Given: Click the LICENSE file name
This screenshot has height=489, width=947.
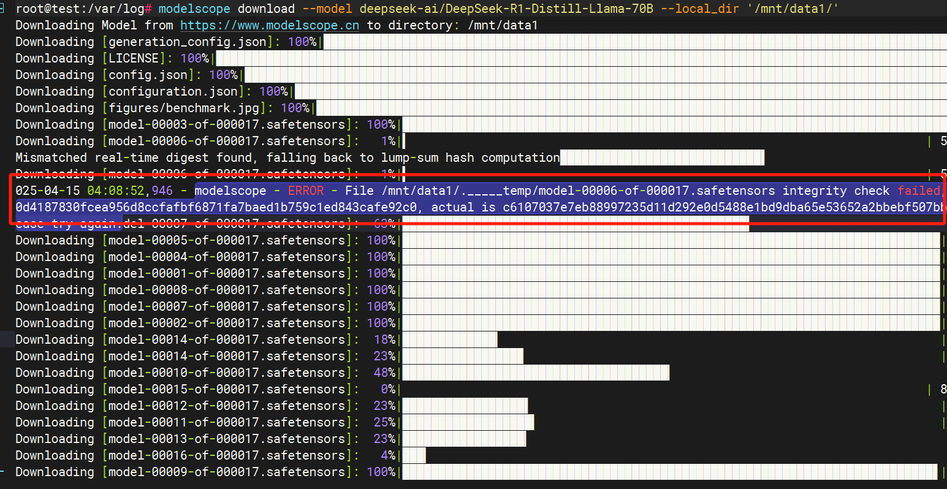Looking at the screenshot, I should (x=134, y=58).
